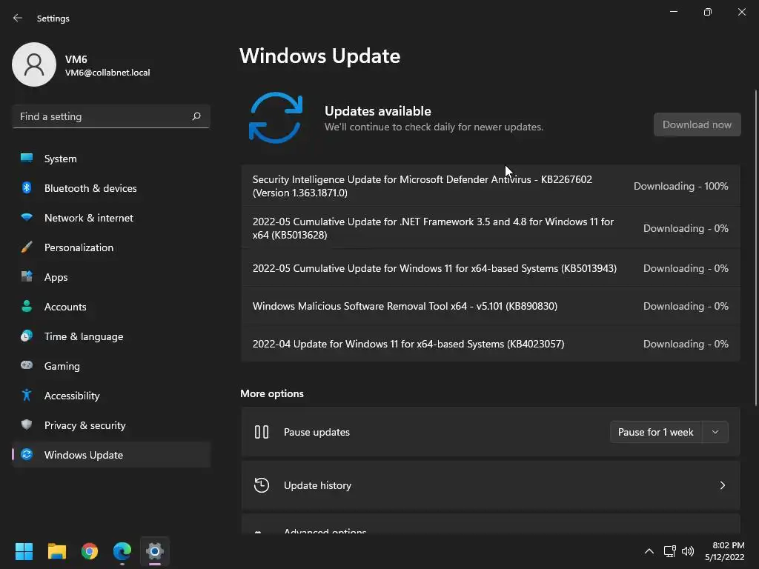
Task: Click the Downloading - 100% status
Action: point(681,186)
